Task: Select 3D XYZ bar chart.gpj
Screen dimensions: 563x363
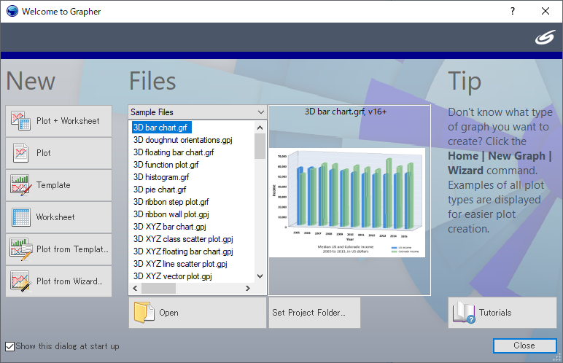Action: [x=169, y=227]
